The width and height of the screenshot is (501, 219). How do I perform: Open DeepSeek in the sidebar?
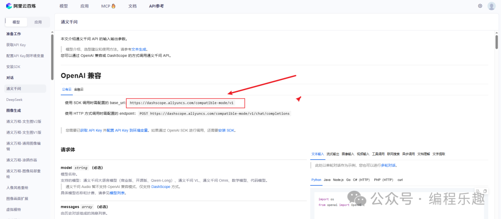point(14,100)
